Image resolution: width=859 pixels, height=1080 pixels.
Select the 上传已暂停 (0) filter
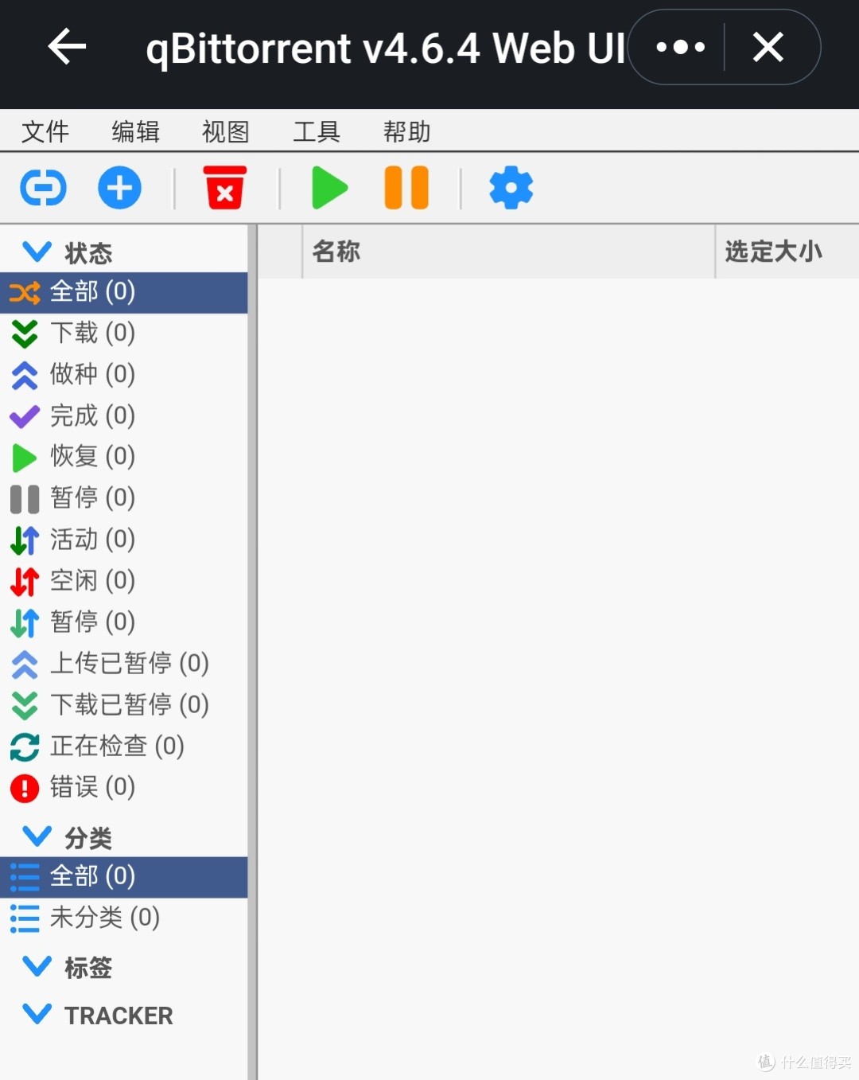[x=124, y=665]
